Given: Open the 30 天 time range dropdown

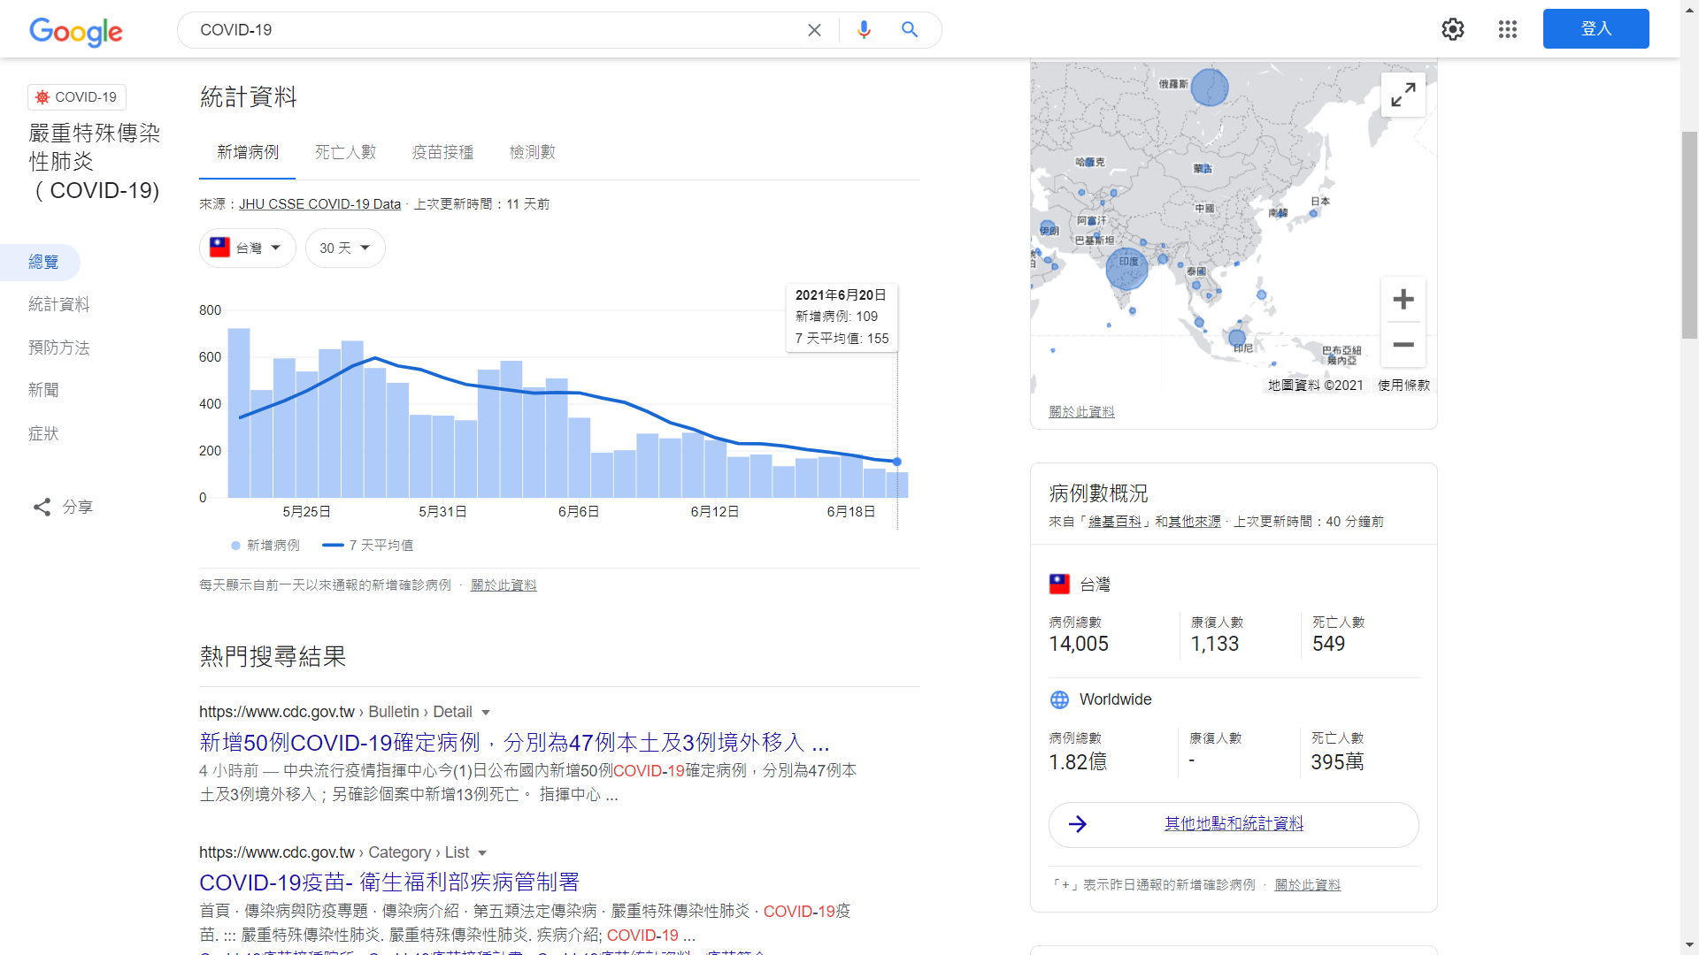Looking at the screenshot, I should coord(345,248).
